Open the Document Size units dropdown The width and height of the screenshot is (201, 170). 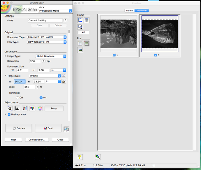coord(58,70)
